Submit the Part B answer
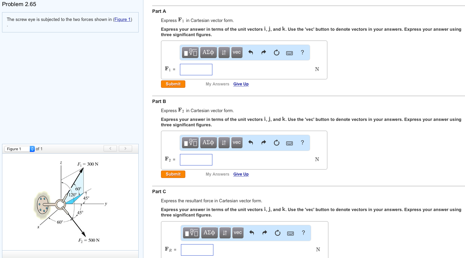 (173, 174)
